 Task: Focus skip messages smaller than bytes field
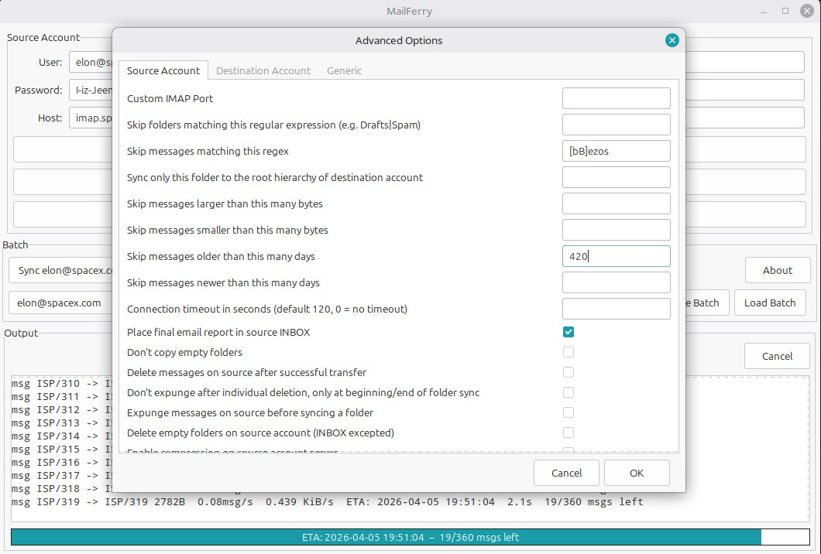616,230
